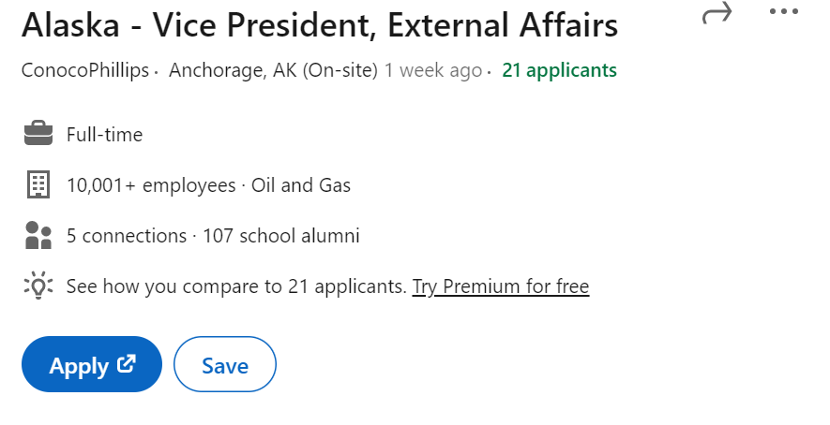Image resolution: width=830 pixels, height=425 pixels.
Task: Open the ConocoPhillips company name
Action: 85,70
